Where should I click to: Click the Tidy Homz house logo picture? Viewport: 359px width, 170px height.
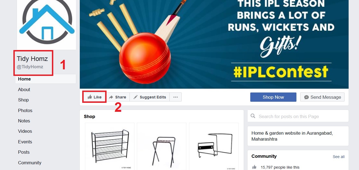click(46, 25)
